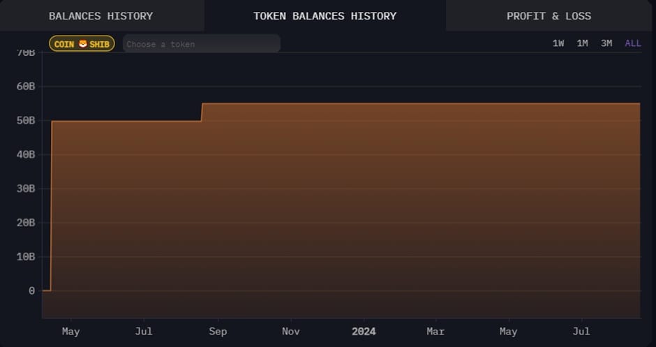Viewport: 656px width, 347px height.
Task: Set time range to 1W
Action: pyautogui.click(x=558, y=43)
